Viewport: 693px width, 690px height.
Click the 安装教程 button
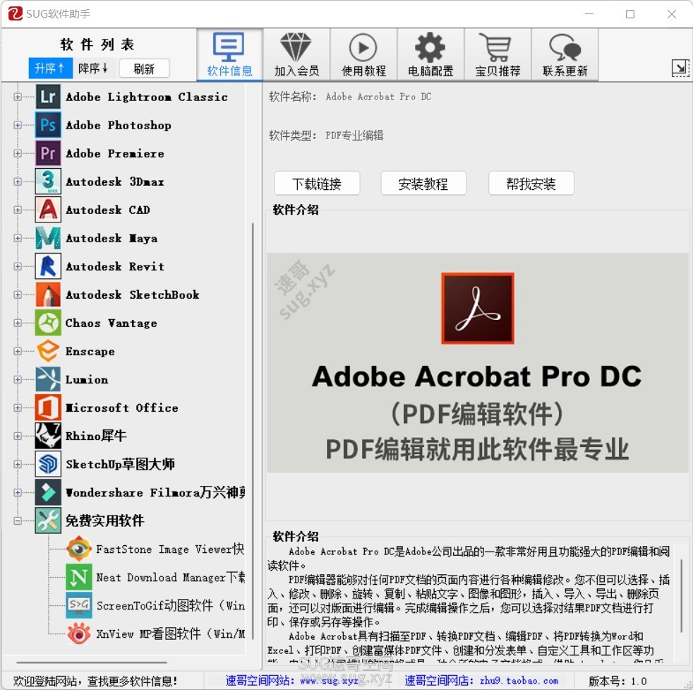[423, 184]
